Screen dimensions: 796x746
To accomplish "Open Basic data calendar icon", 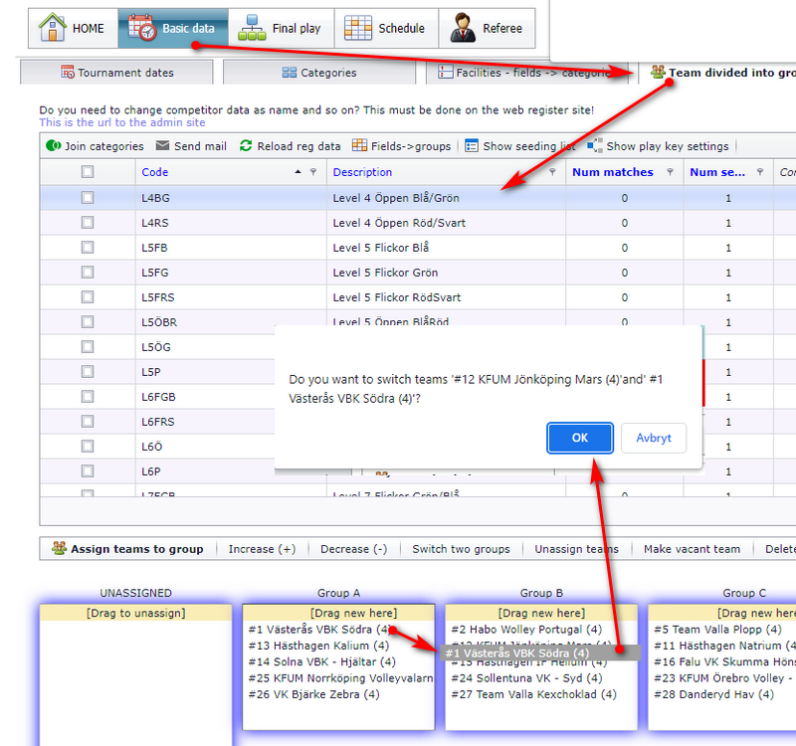I will 141,28.
